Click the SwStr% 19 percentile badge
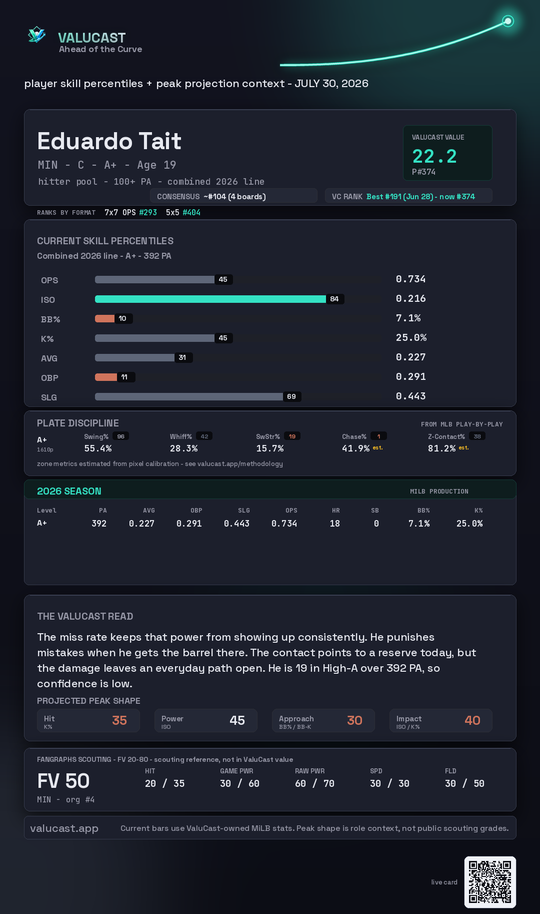 coord(292,436)
